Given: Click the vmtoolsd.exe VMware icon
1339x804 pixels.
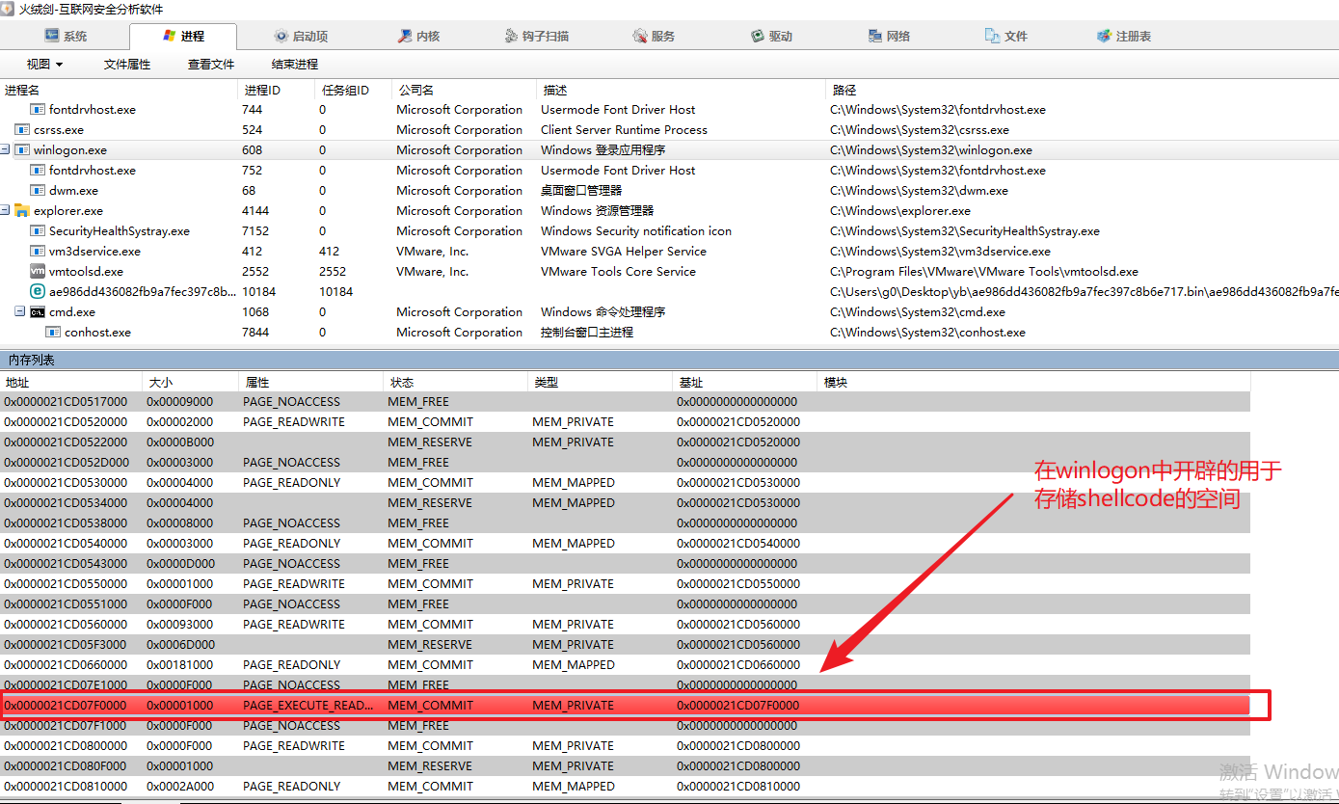Looking at the screenshot, I should coord(38,272).
